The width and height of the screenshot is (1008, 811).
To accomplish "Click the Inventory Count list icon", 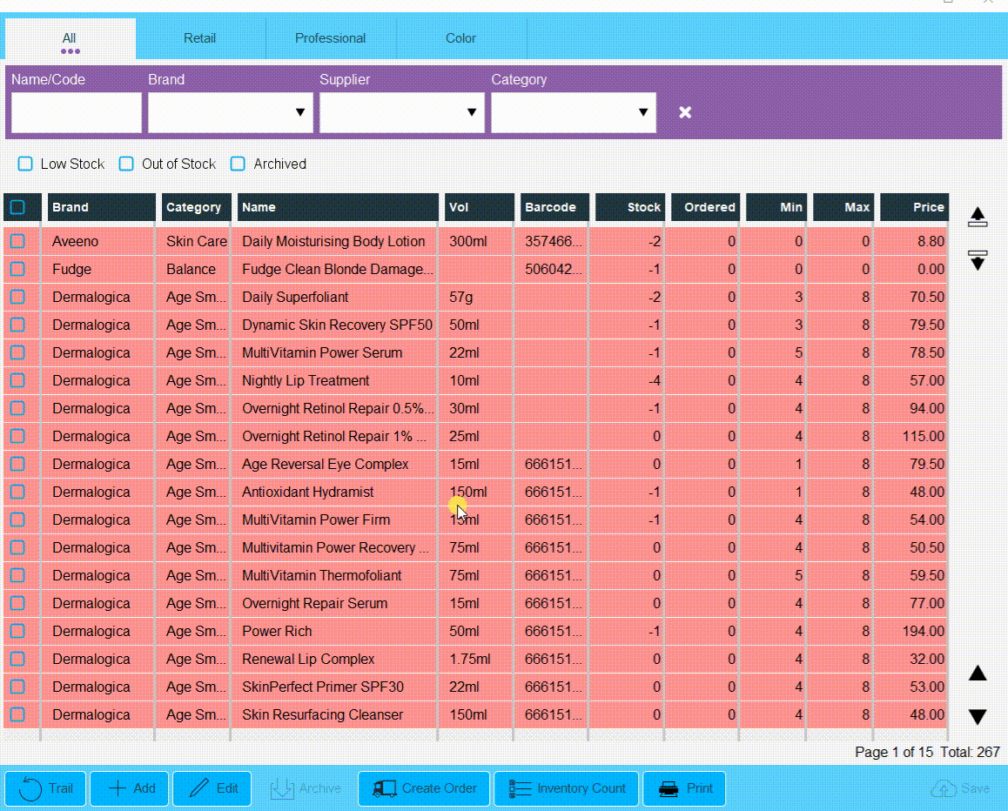I will pos(520,788).
